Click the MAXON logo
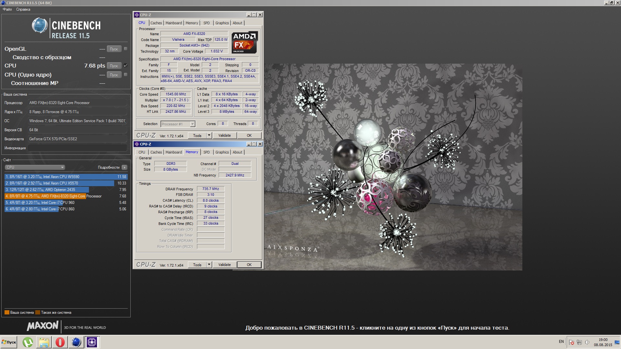Screen dimensions: 621x349 (x=42, y=326)
